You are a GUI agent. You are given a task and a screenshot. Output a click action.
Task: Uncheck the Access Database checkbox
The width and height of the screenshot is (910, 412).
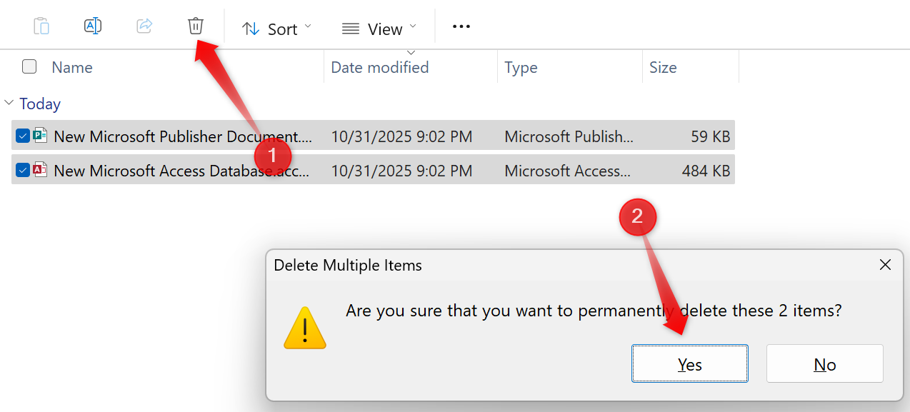[x=23, y=170]
